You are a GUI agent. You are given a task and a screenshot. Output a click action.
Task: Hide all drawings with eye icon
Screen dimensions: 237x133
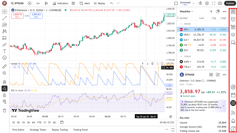[5, 101]
